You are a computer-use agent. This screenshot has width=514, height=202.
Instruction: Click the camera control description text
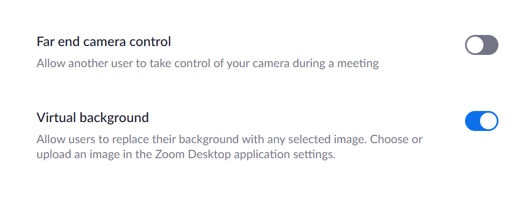(207, 63)
